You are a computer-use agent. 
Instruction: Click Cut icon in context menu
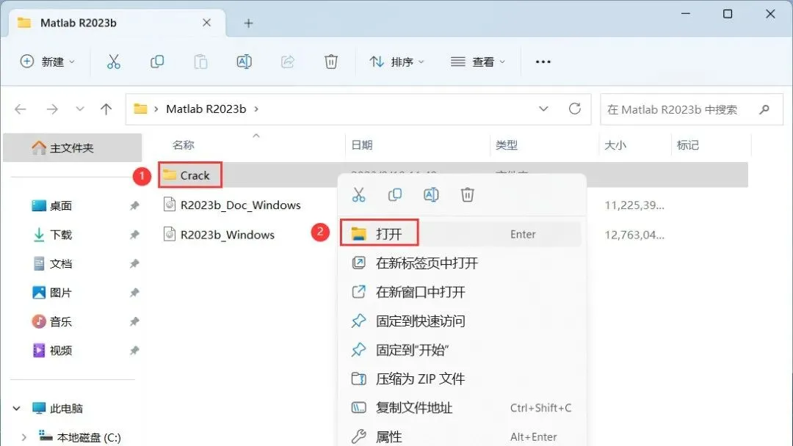click(x=358, y=194)
